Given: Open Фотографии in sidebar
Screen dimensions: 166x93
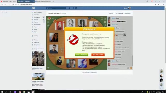Looking at the screenshot, I should pos(37,25).
